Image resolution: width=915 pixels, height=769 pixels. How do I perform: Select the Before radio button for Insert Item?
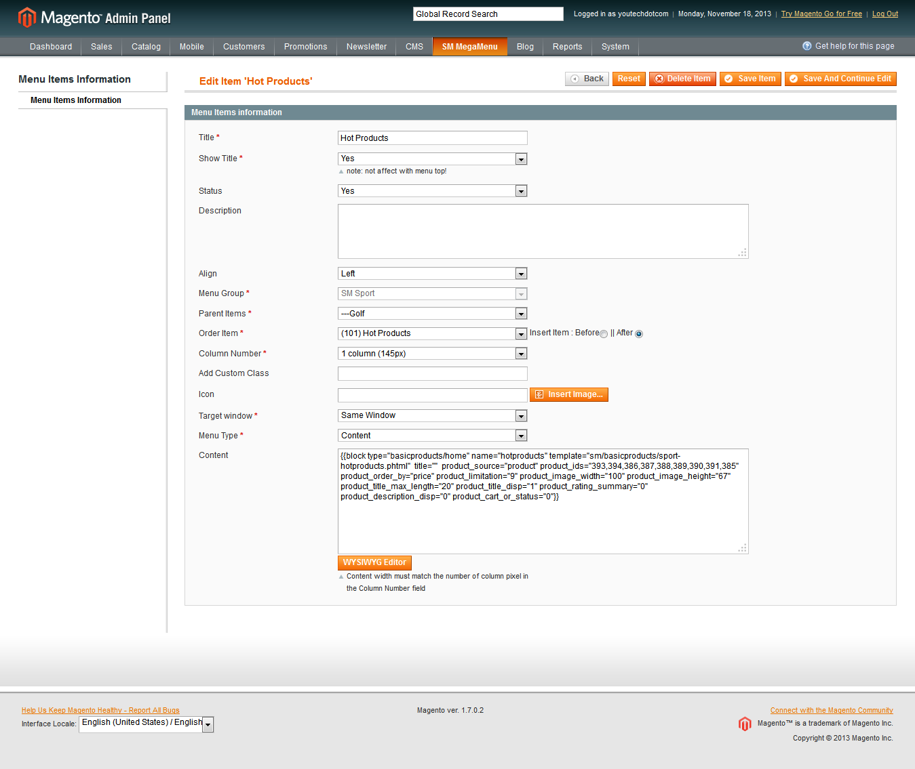click(x=604, y=334)
